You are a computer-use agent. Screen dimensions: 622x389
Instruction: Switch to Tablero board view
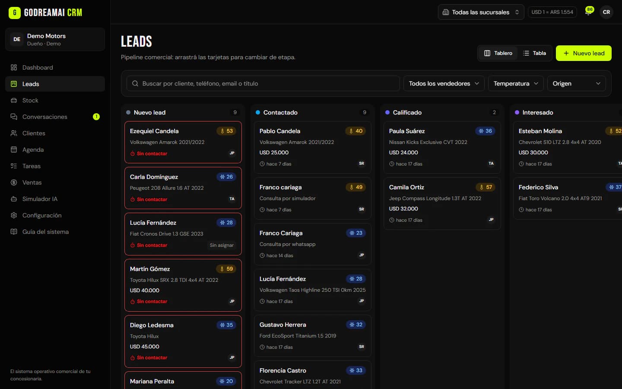pos(498,53)
